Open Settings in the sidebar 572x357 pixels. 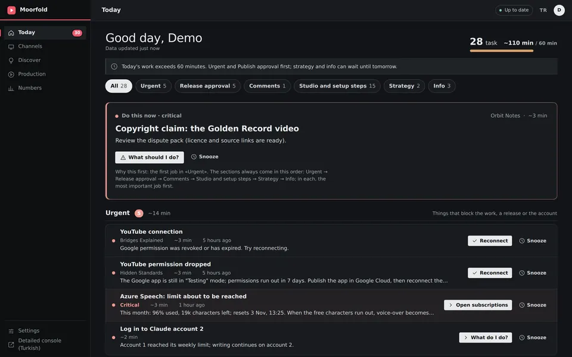coord(45,330)
